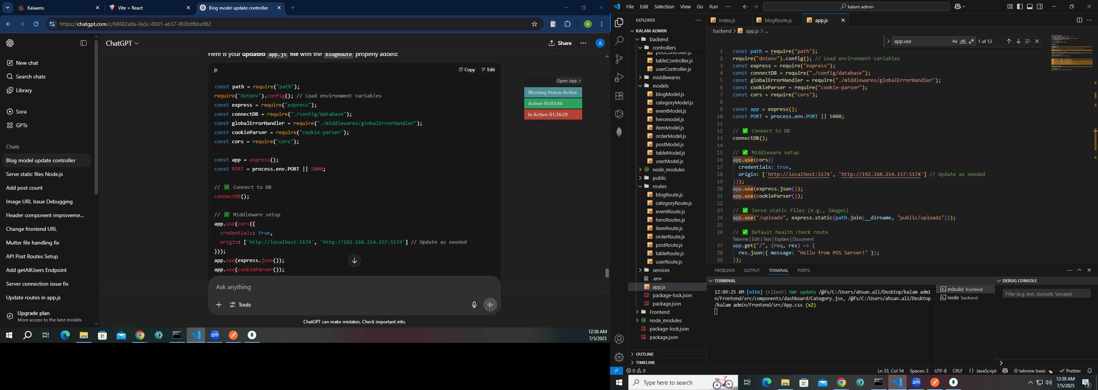Click the microphone dictate icon in the ChatGPT prompt box

474,305
